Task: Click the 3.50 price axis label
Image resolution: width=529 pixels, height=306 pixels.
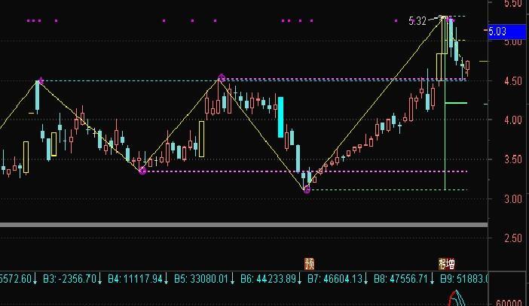Action: (513, 159)
